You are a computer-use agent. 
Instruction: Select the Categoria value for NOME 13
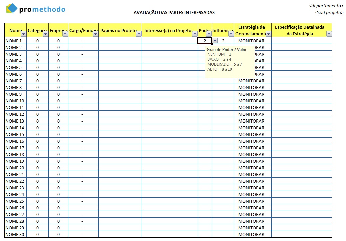pyautogui.click(x=38, y=121)
